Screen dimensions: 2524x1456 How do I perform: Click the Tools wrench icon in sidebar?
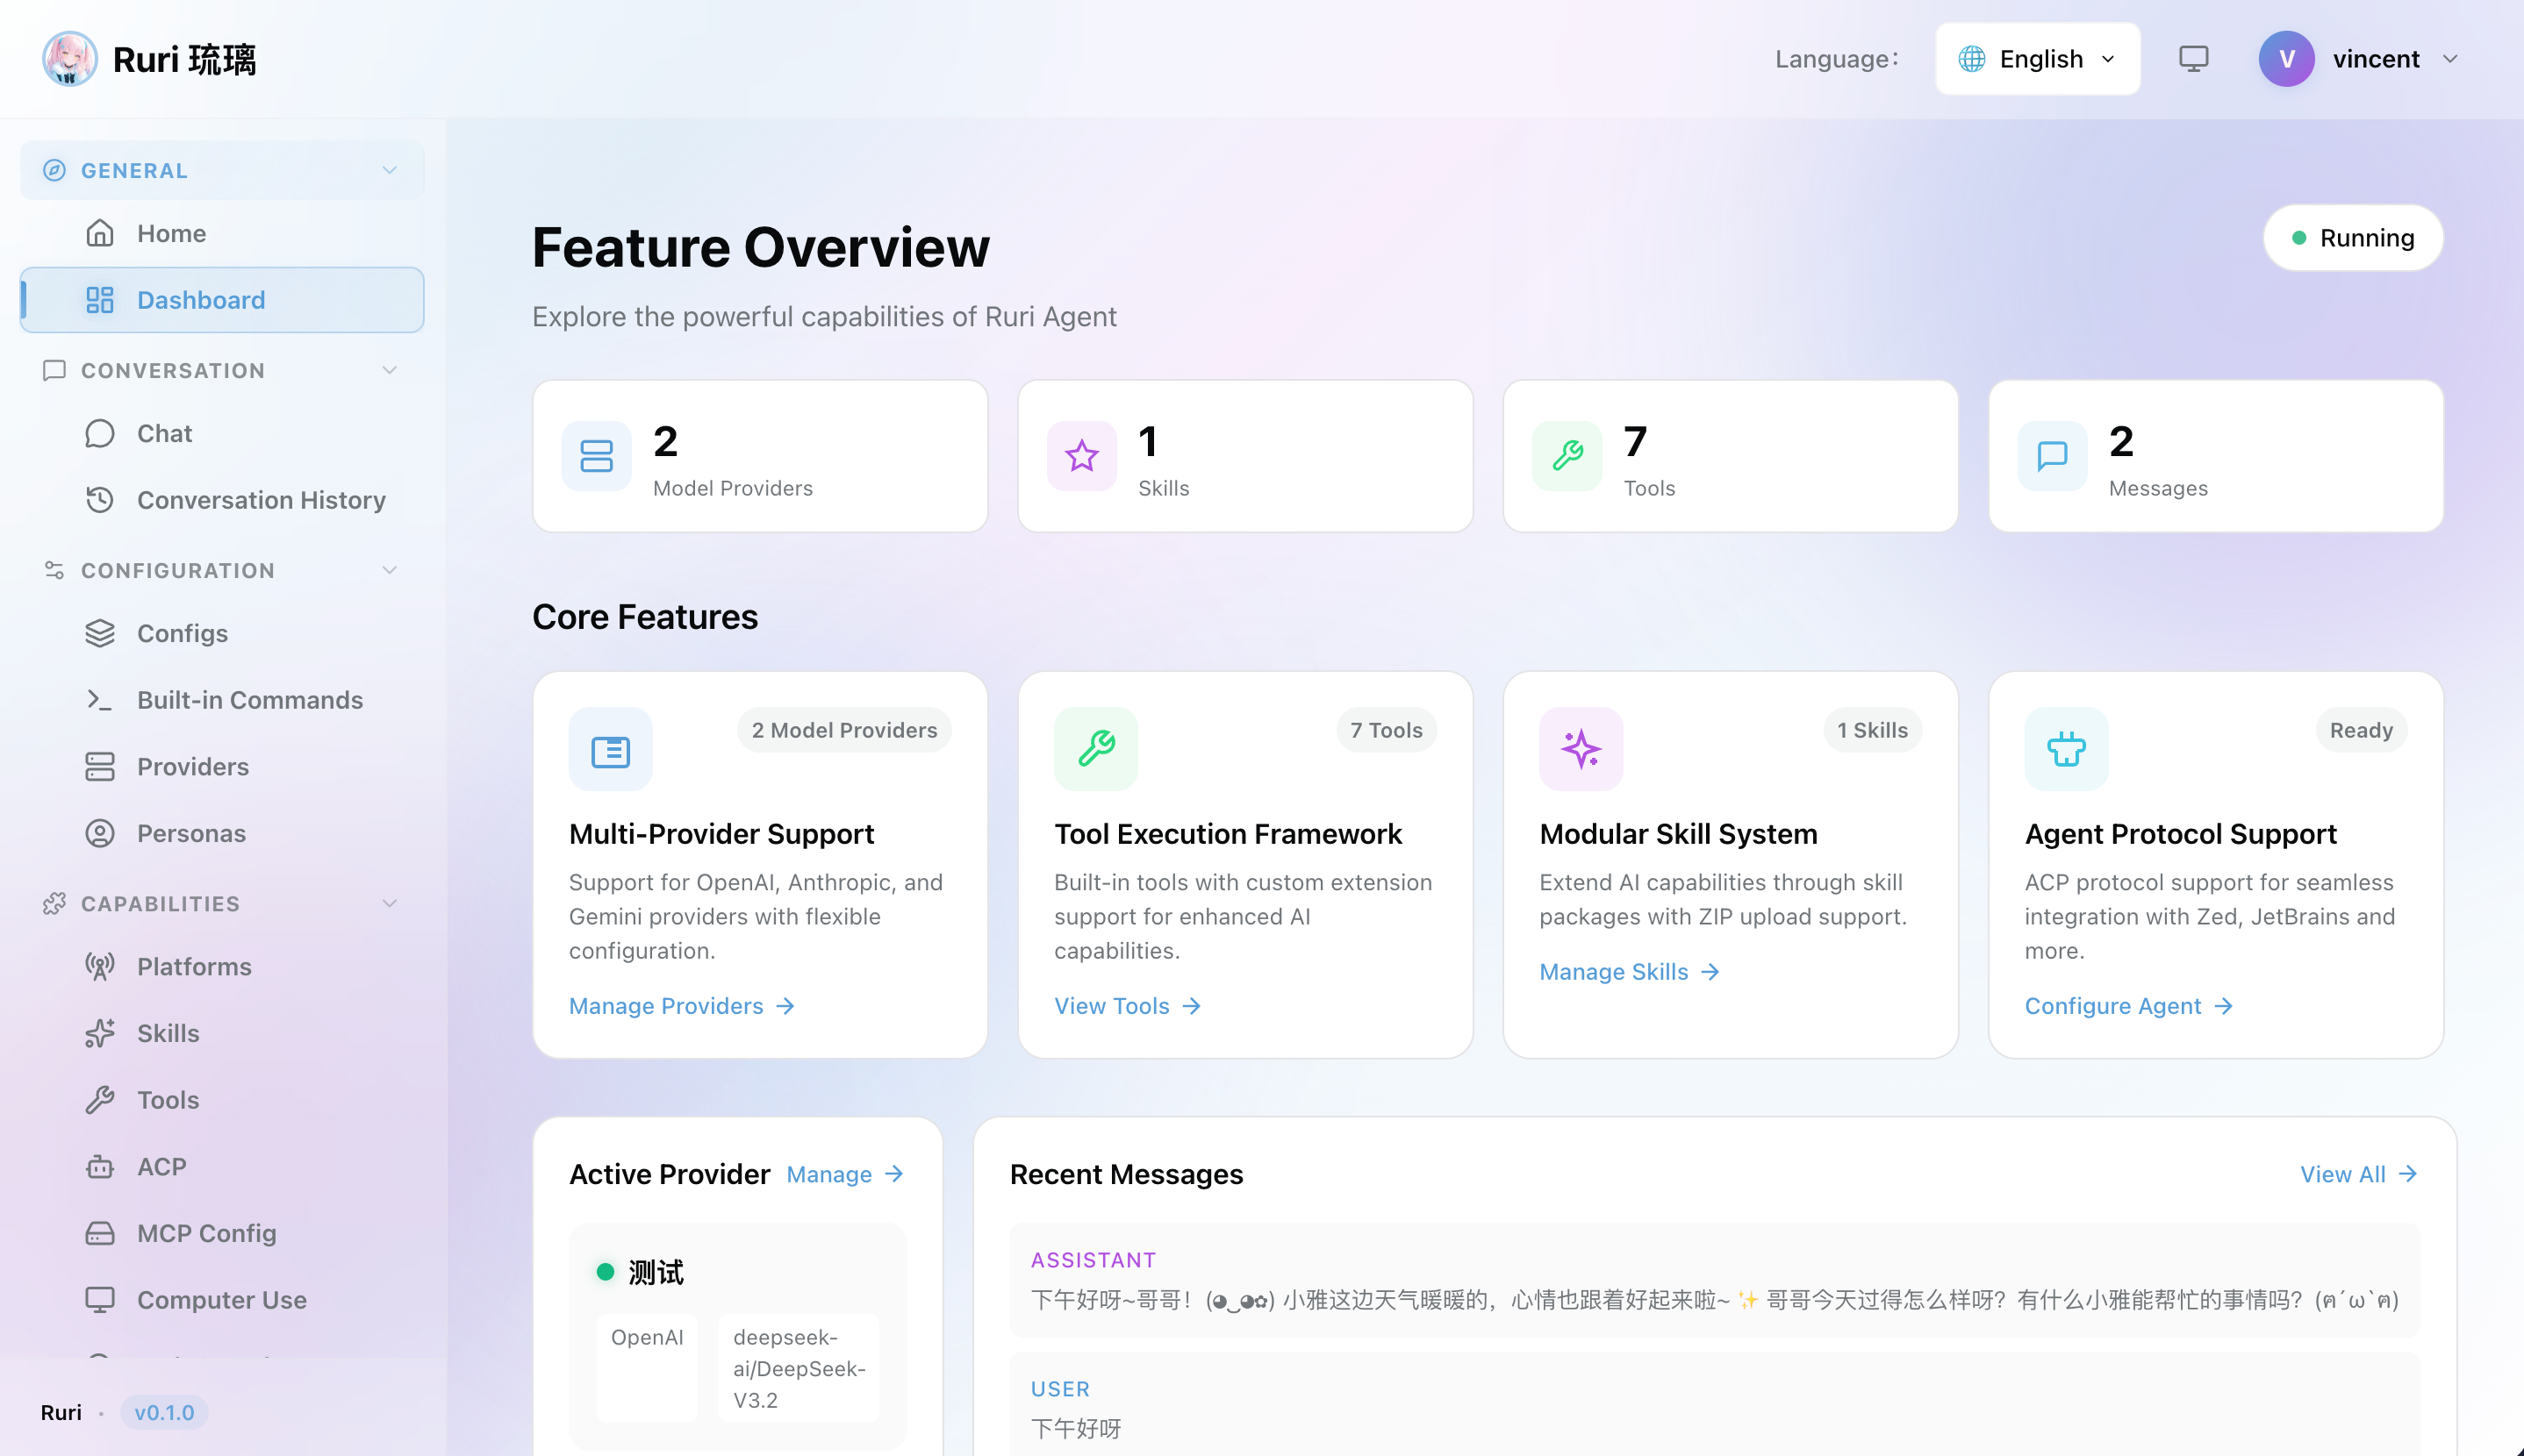[x=100, y=1100]
